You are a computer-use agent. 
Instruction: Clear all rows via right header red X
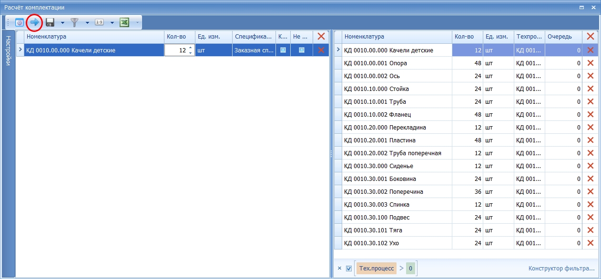coord(590,37)
